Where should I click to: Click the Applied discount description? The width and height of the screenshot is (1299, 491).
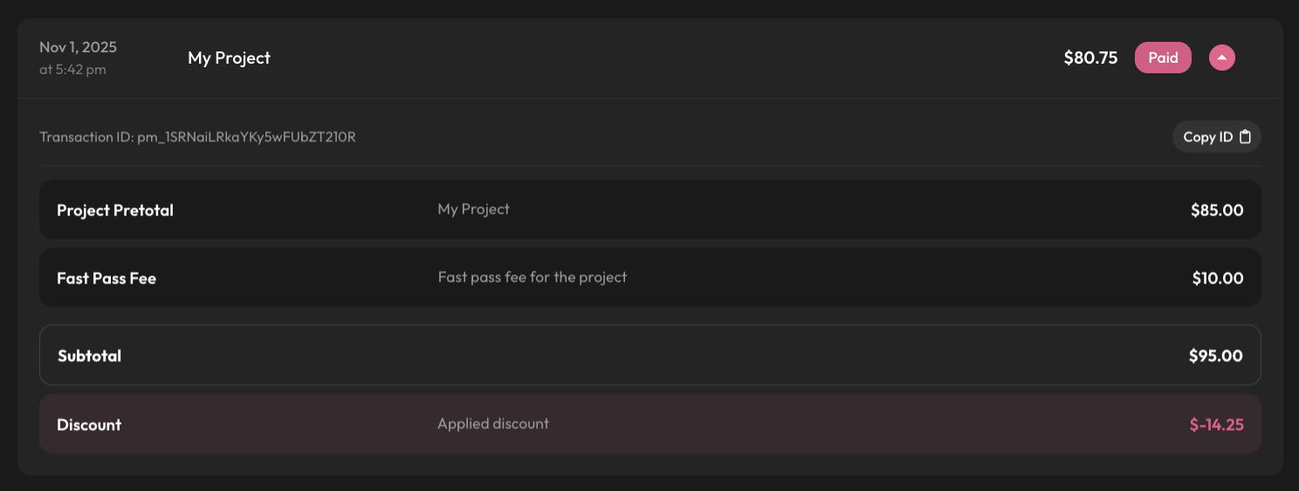point(493,424)
